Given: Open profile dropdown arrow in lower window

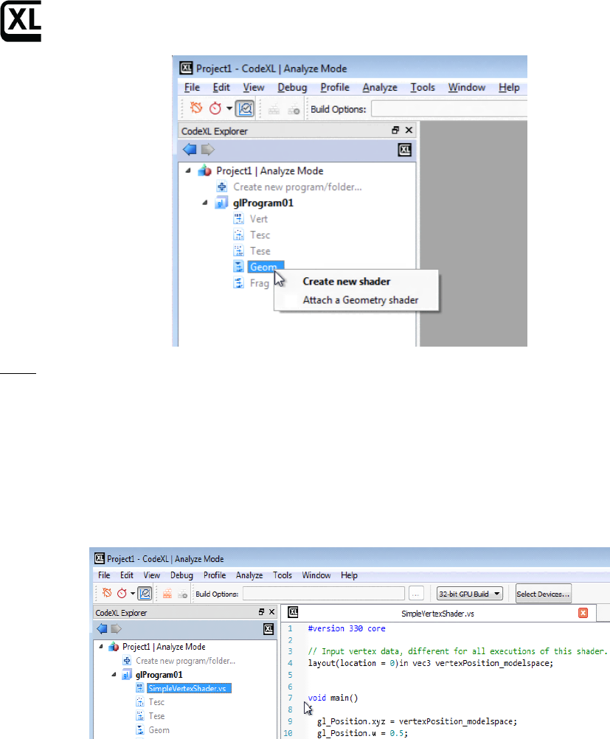Looking at the screenshot, I should (133, 594).
